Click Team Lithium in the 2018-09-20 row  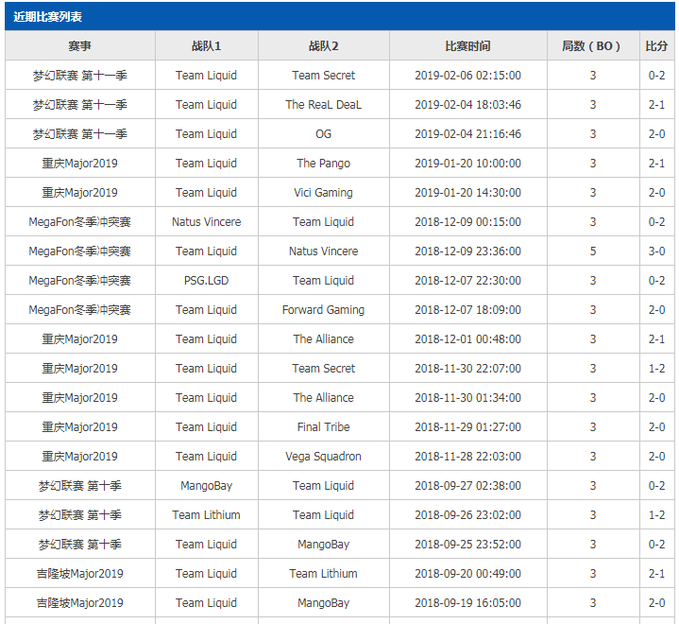323,574
